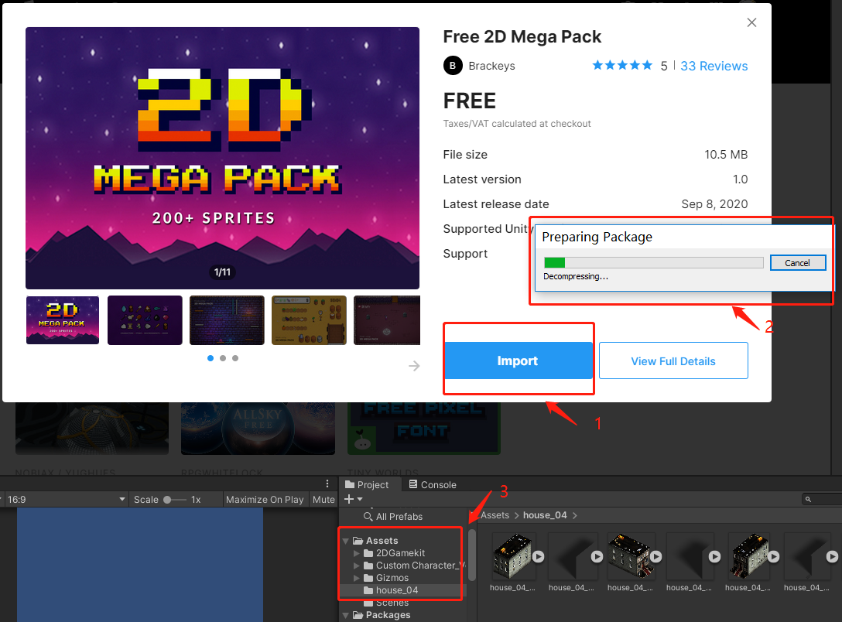Select the first carousel page dot
This screenshot has width=842, height=622.
click(x=210, y=358)
